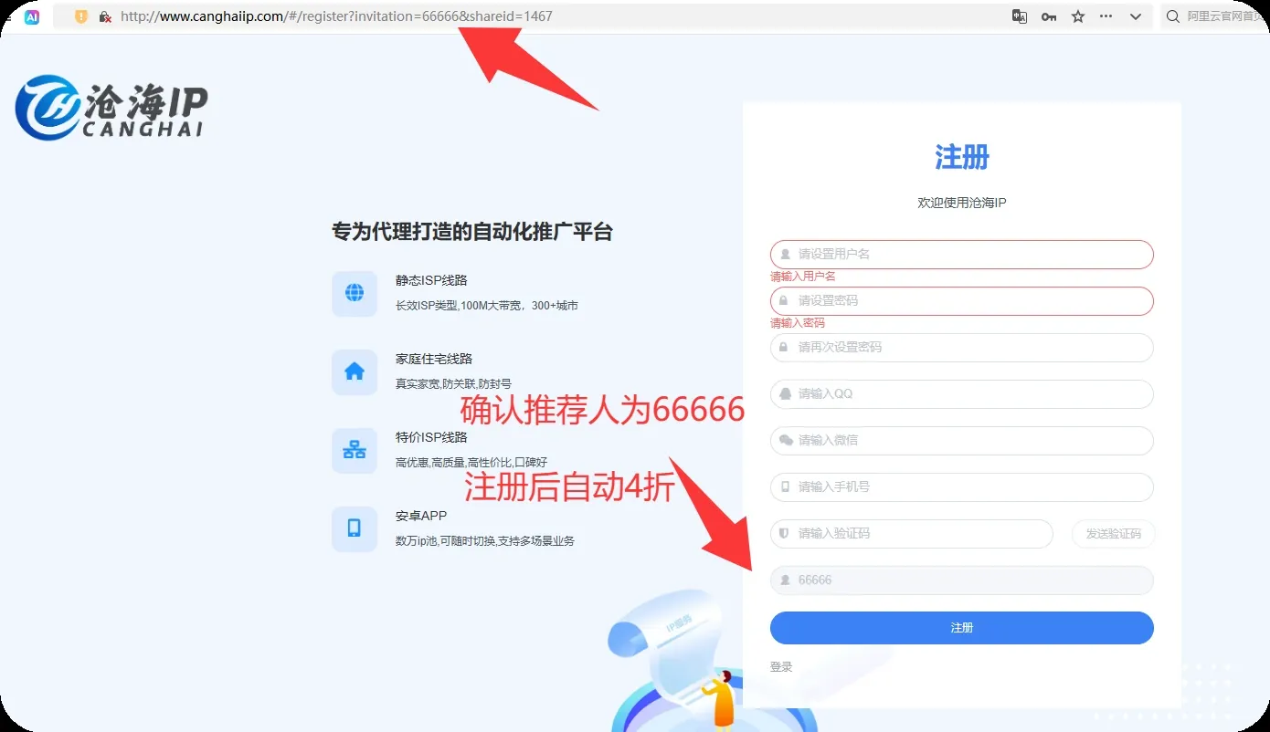Click the 家庭住宅线路 heading
Screen dimensions: 1270x732
tap(434, 359)
